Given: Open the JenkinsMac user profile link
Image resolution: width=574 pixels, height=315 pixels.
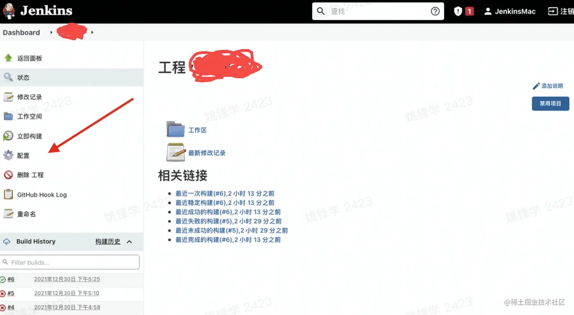Looking at the screenshot, I should (x=515, y=11).
